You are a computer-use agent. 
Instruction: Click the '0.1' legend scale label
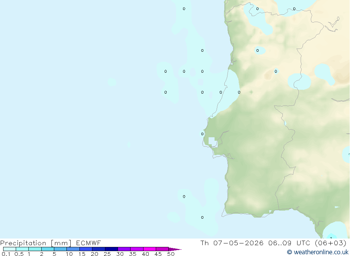pyautogui.click(x=6, y=254)
